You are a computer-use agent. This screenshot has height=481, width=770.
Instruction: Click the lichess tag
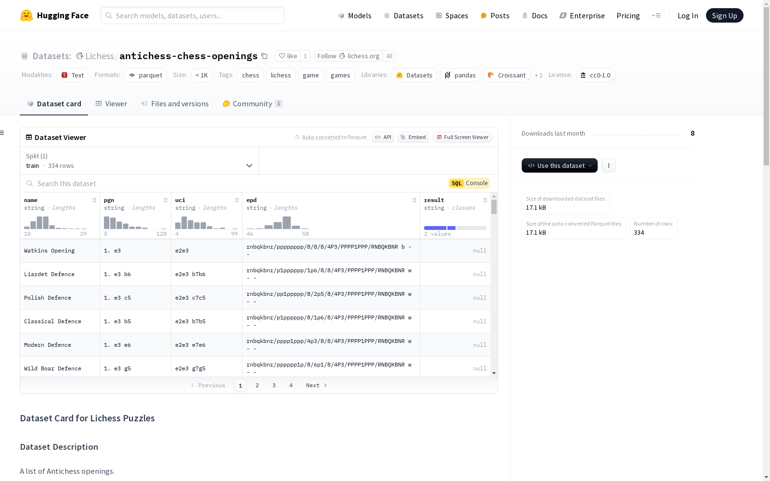click(x=281, y=75)
